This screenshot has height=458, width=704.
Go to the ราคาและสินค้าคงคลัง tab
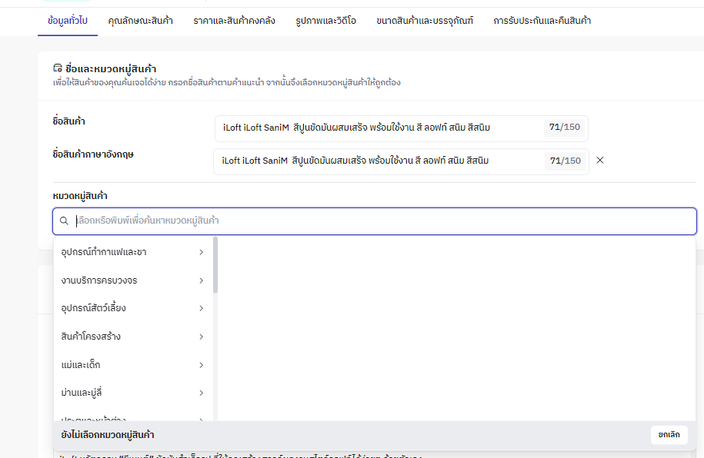(234, 21)
